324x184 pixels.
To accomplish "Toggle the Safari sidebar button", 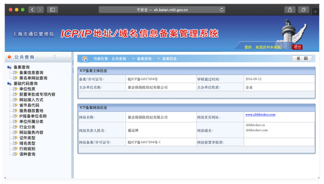I will (x=53, y=10).
